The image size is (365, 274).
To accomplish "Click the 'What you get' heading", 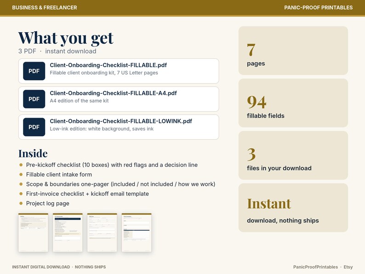I will tap(66, 38).
